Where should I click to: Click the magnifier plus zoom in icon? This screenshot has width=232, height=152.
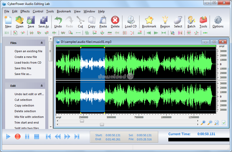click(203, 123)
